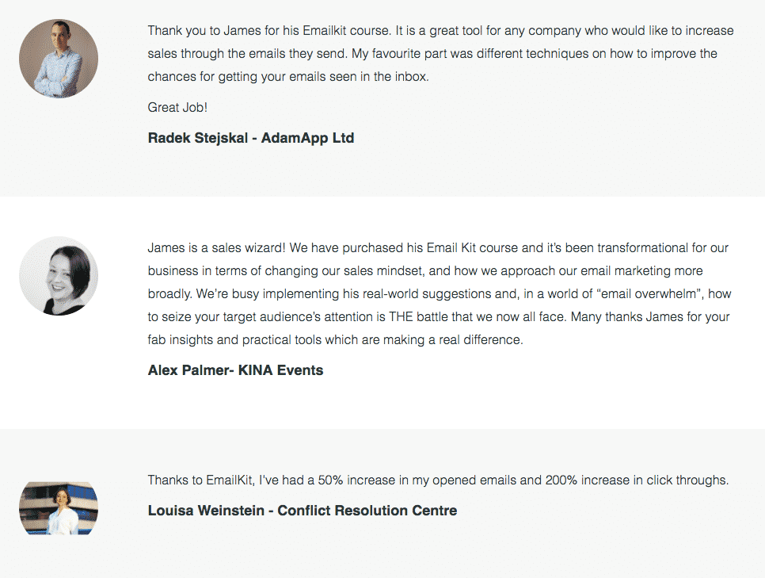The image size is (765, 578).
Task: Click the 'chances for getting your emails seen' line
Action: [x=288, y=77]
